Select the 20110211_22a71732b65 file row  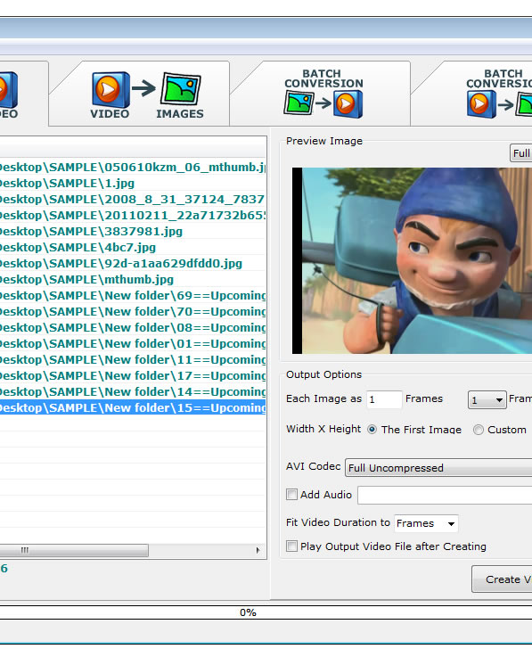coord(133,216)
